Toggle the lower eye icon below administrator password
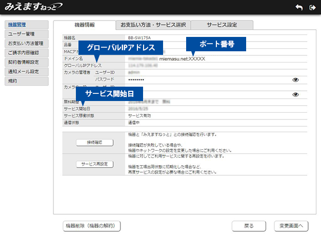The height and width of the screenshot is (241, 321). point(295,94)
